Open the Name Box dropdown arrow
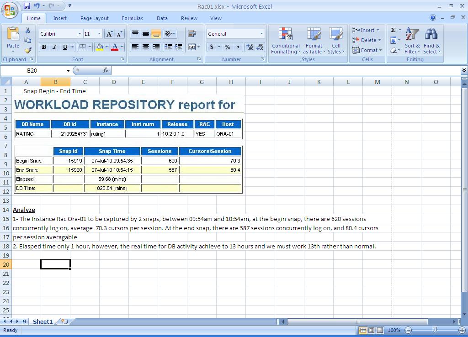 pos(68,71)
